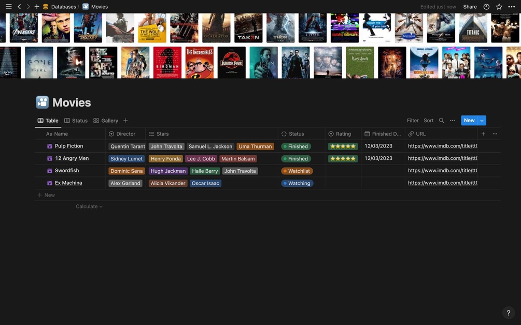
Task: Select the Dominic Sena director tag
Action: (x=126, y=171)
